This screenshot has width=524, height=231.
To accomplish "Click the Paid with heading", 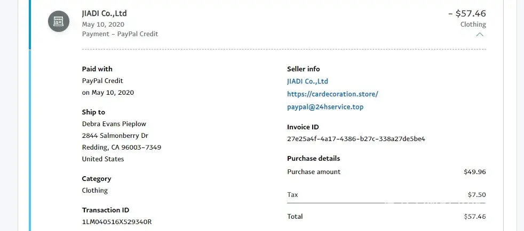I will coord(97,69).
